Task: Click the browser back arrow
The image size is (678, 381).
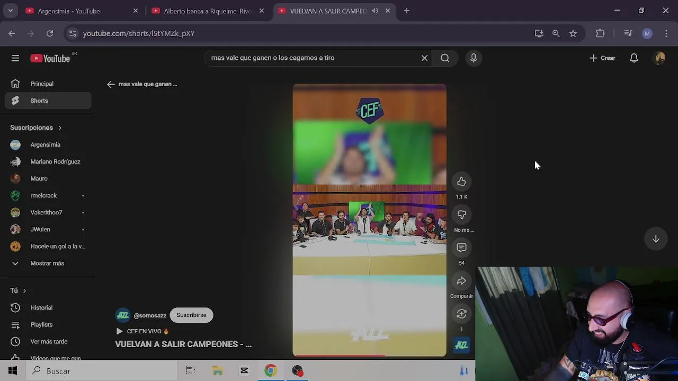Action: coord(12,33)
